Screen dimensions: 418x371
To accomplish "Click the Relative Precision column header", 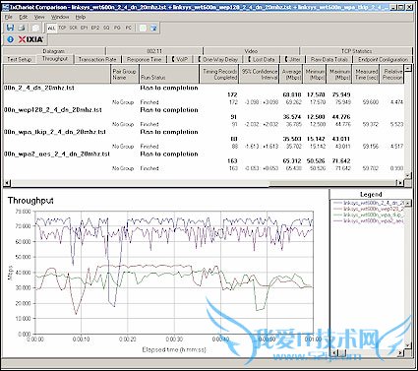I will tap(392, 75).
